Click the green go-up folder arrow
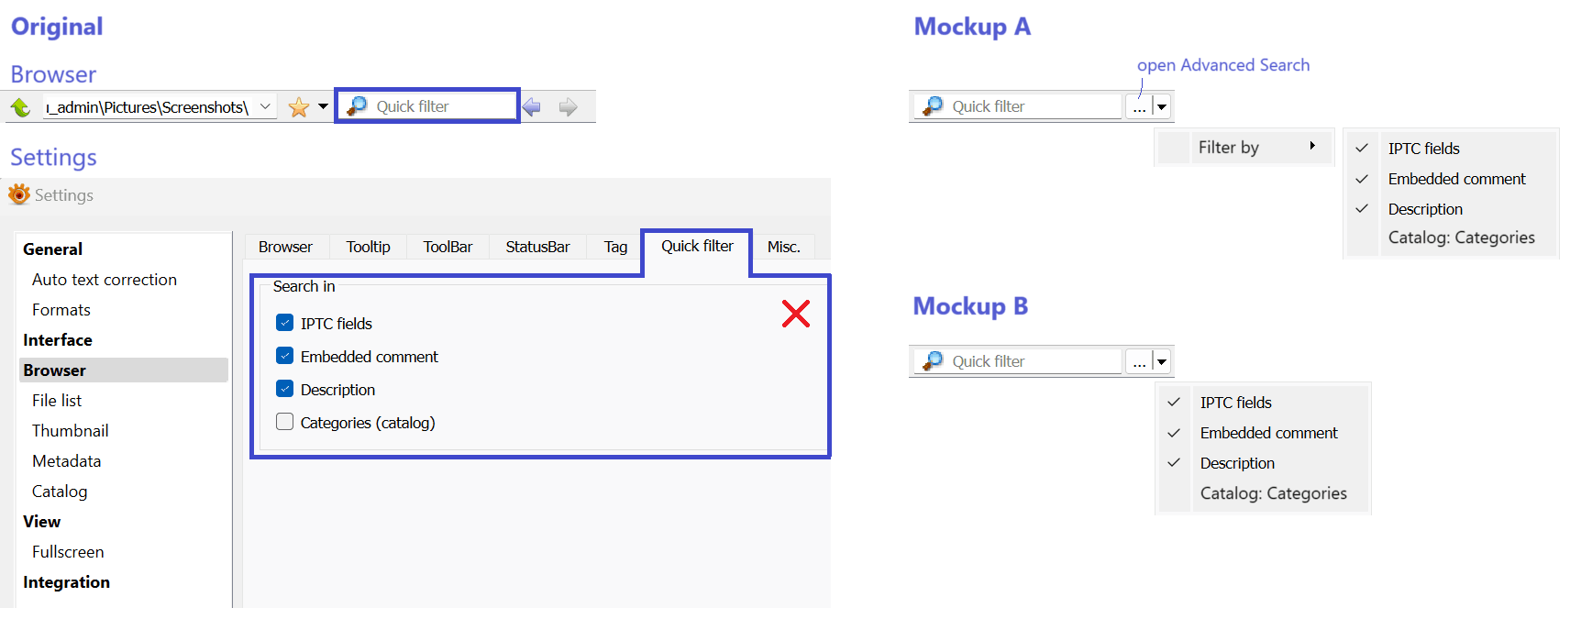Image resolution: width=1570 pixels, height=630 pixels. pos(20,107)
